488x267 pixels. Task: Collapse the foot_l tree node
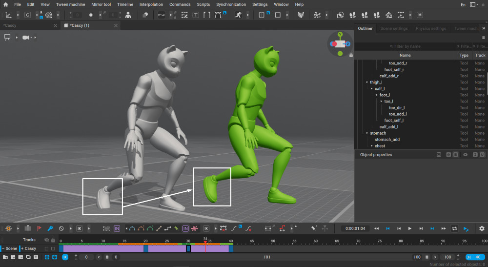click(376, 95)
